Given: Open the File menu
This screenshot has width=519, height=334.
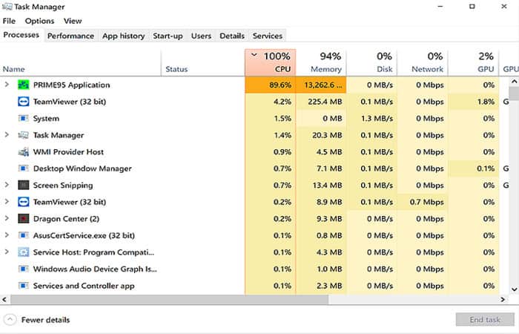Looking at the screenshot, I should (9, 21).
